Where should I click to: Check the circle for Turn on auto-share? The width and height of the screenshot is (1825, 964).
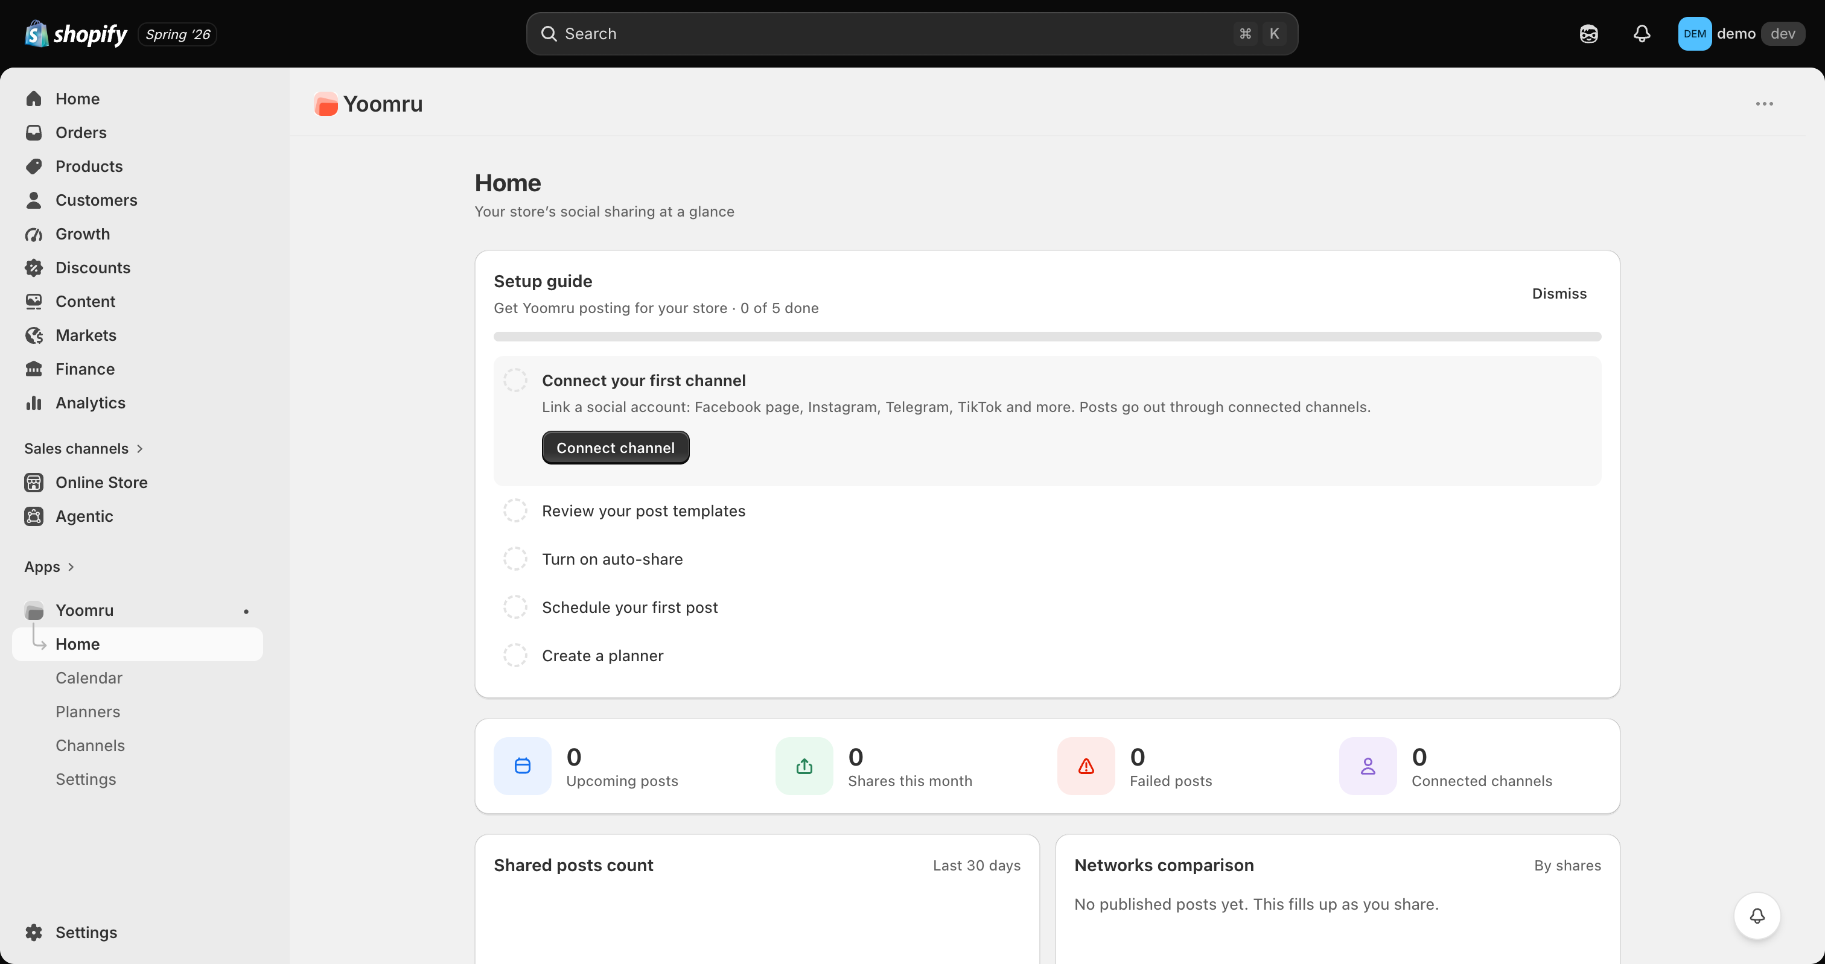pos(515,559)
